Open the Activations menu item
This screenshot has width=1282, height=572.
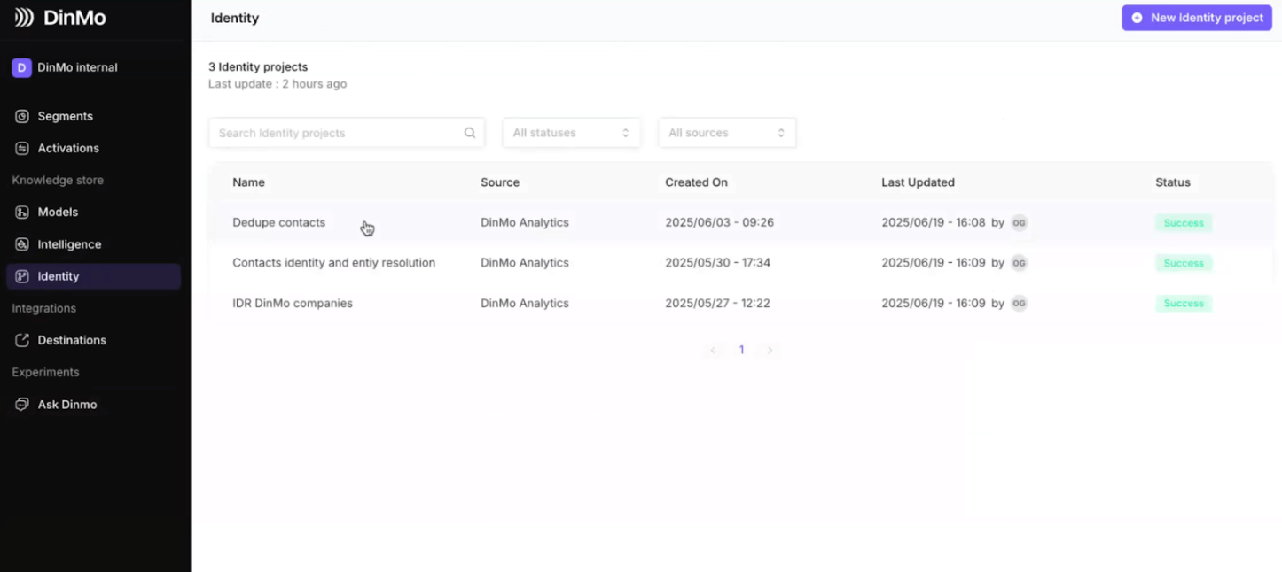pyautogui.click(x=93, y=148)
